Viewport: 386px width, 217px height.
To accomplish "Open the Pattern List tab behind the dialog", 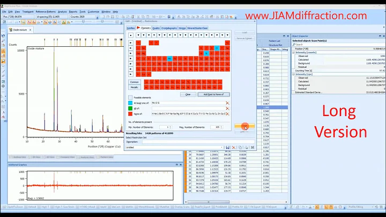I will (x=274, y=41).
